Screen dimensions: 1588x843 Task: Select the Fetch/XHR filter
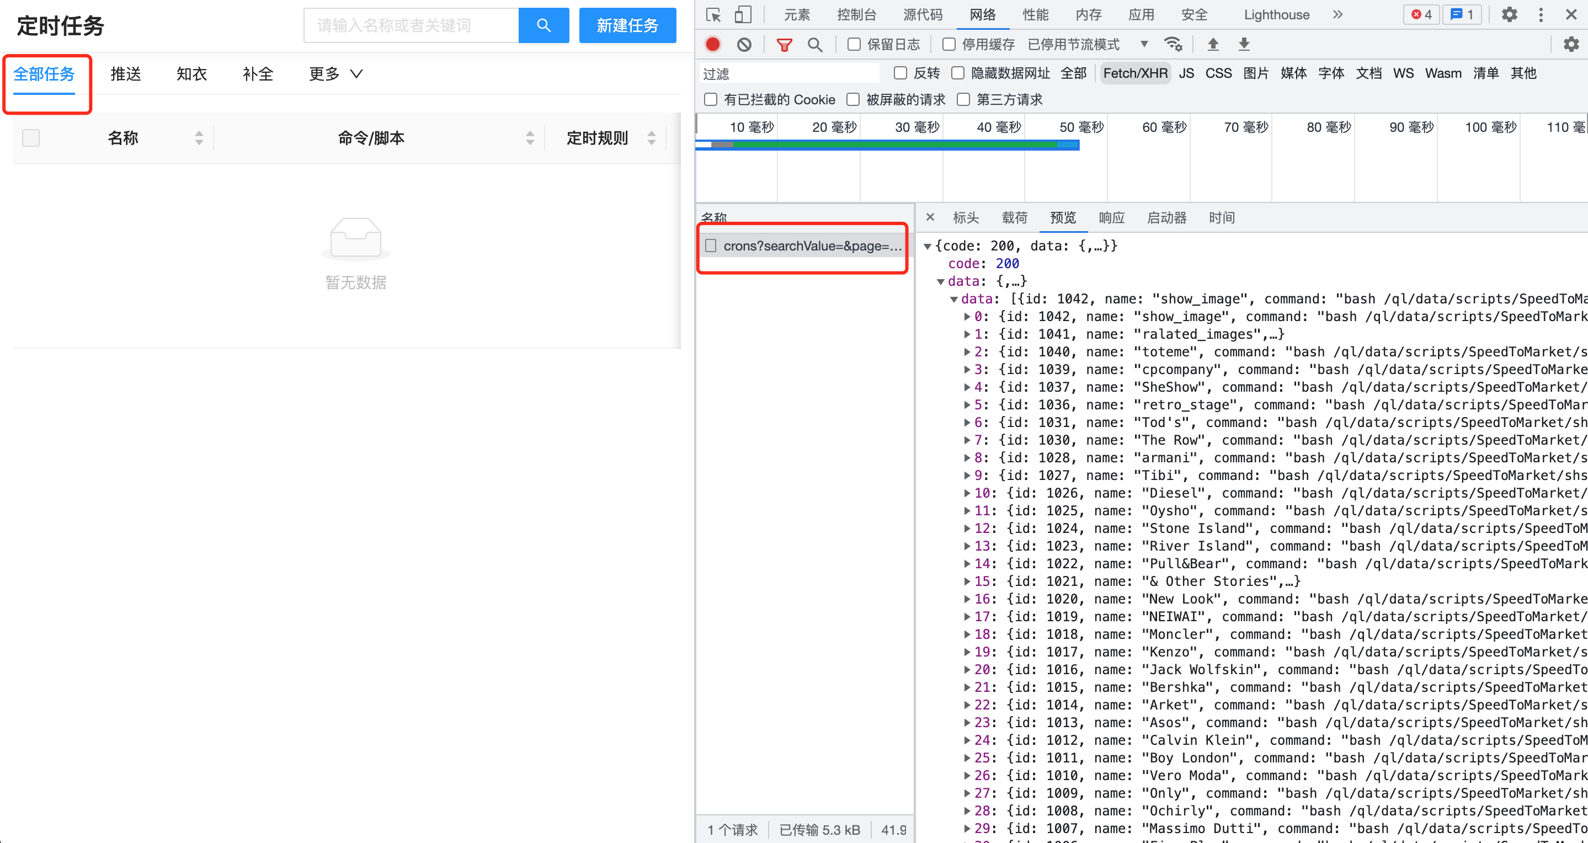click(x=1135, y=73)
